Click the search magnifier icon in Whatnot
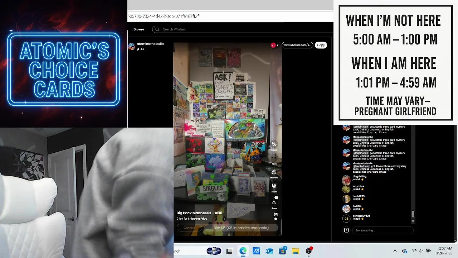458x258 pixels. point(157,29)
